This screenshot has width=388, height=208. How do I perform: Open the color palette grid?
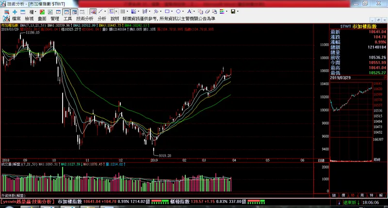click(x=222, y=11)
